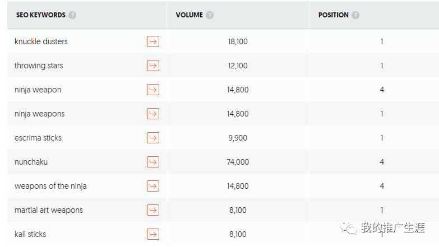Sort table by POSITION header
Viewport: 439px width, 247px height.
click(333, 15)
